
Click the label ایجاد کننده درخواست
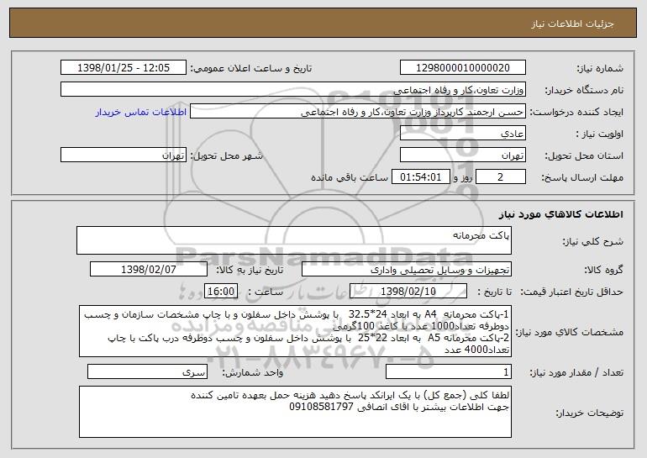coord(576,113)
